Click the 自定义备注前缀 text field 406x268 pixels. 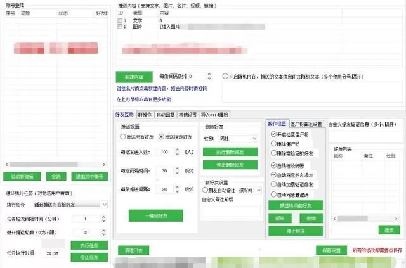point(232,212)
